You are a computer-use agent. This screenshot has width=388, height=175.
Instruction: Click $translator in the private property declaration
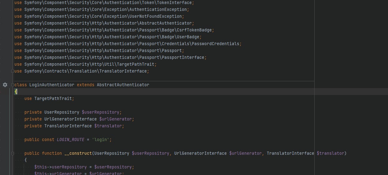coord(109,126)
